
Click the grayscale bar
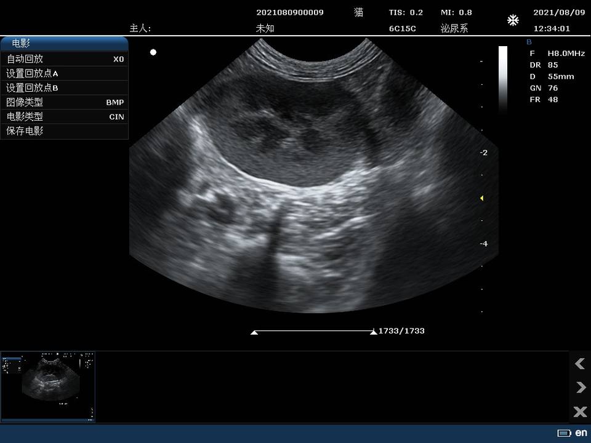pyautogui.click(x=503, y=79)
